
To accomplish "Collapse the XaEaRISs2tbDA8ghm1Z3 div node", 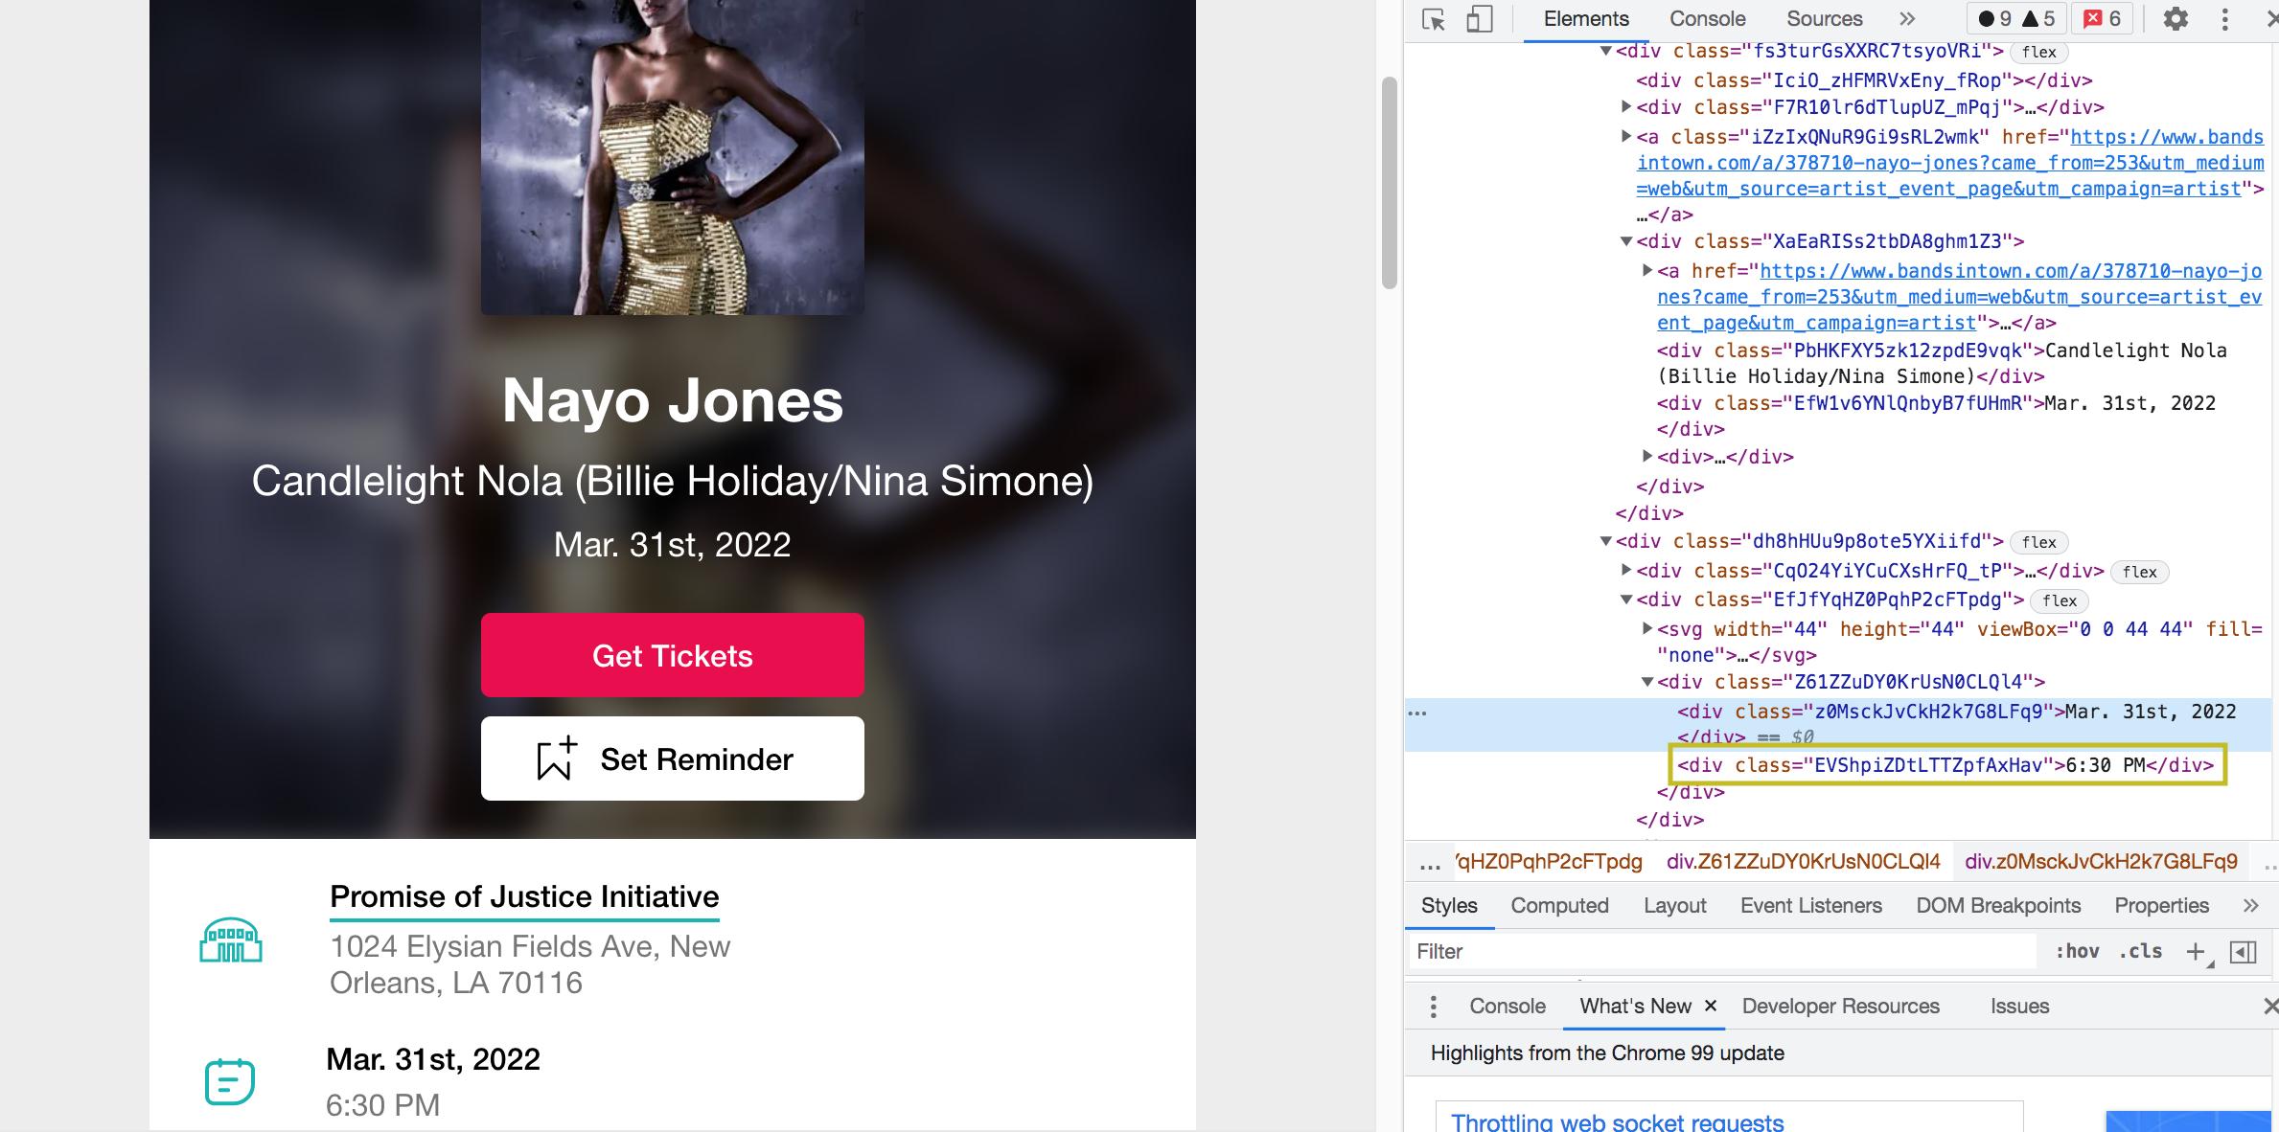I will (1625, 241).
